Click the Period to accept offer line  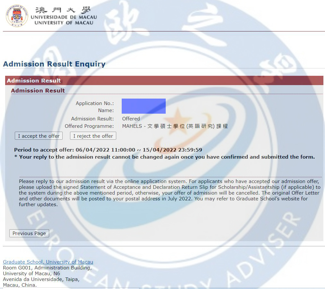pyautogui.click(x=108, y=150)
